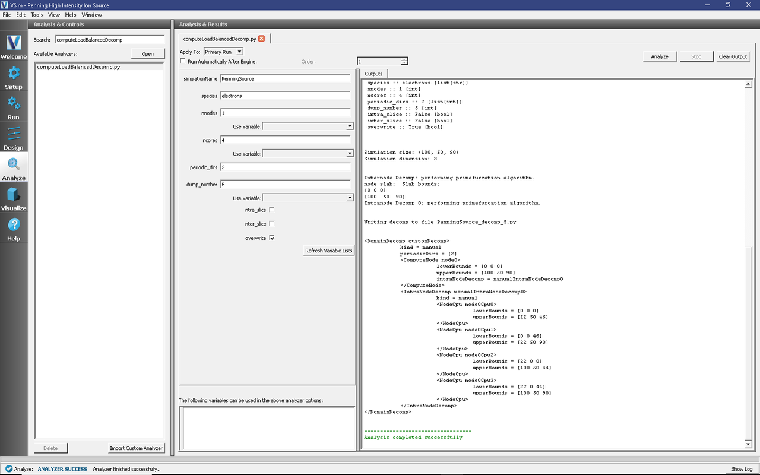This screenshot has width=760, height=475.
Task: Click the analyzer Search field
Action: coord(109,40)
